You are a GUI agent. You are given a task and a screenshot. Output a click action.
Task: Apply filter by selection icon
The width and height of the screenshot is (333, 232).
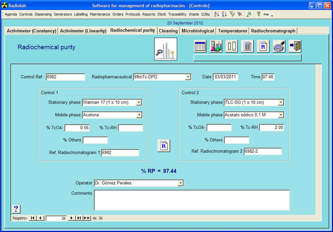(232, 14)
